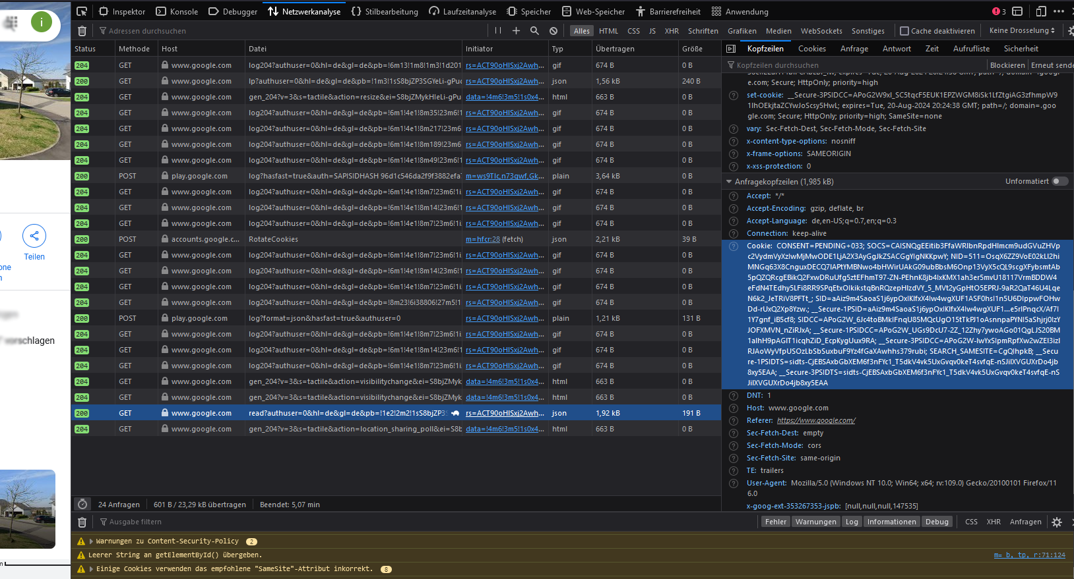Sort requests by Status column

coord(92,49)
